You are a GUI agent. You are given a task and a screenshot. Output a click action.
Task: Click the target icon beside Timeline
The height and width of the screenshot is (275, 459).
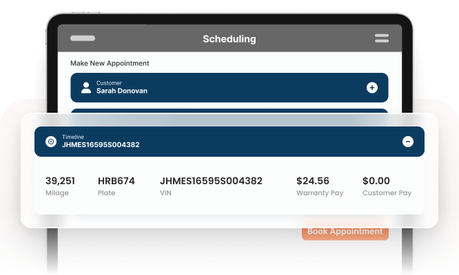point(50,142)
